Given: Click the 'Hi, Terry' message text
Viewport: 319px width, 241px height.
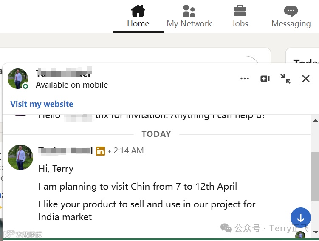Looking at the screenshot, I should 56,169.
